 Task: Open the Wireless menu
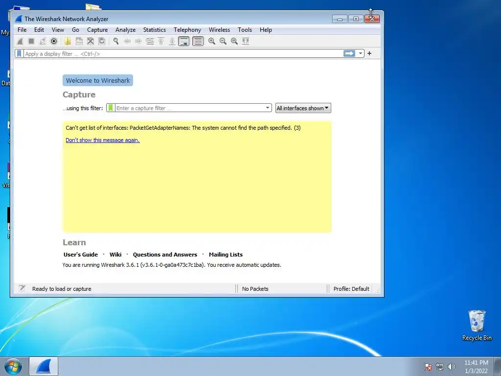point(219,30)
